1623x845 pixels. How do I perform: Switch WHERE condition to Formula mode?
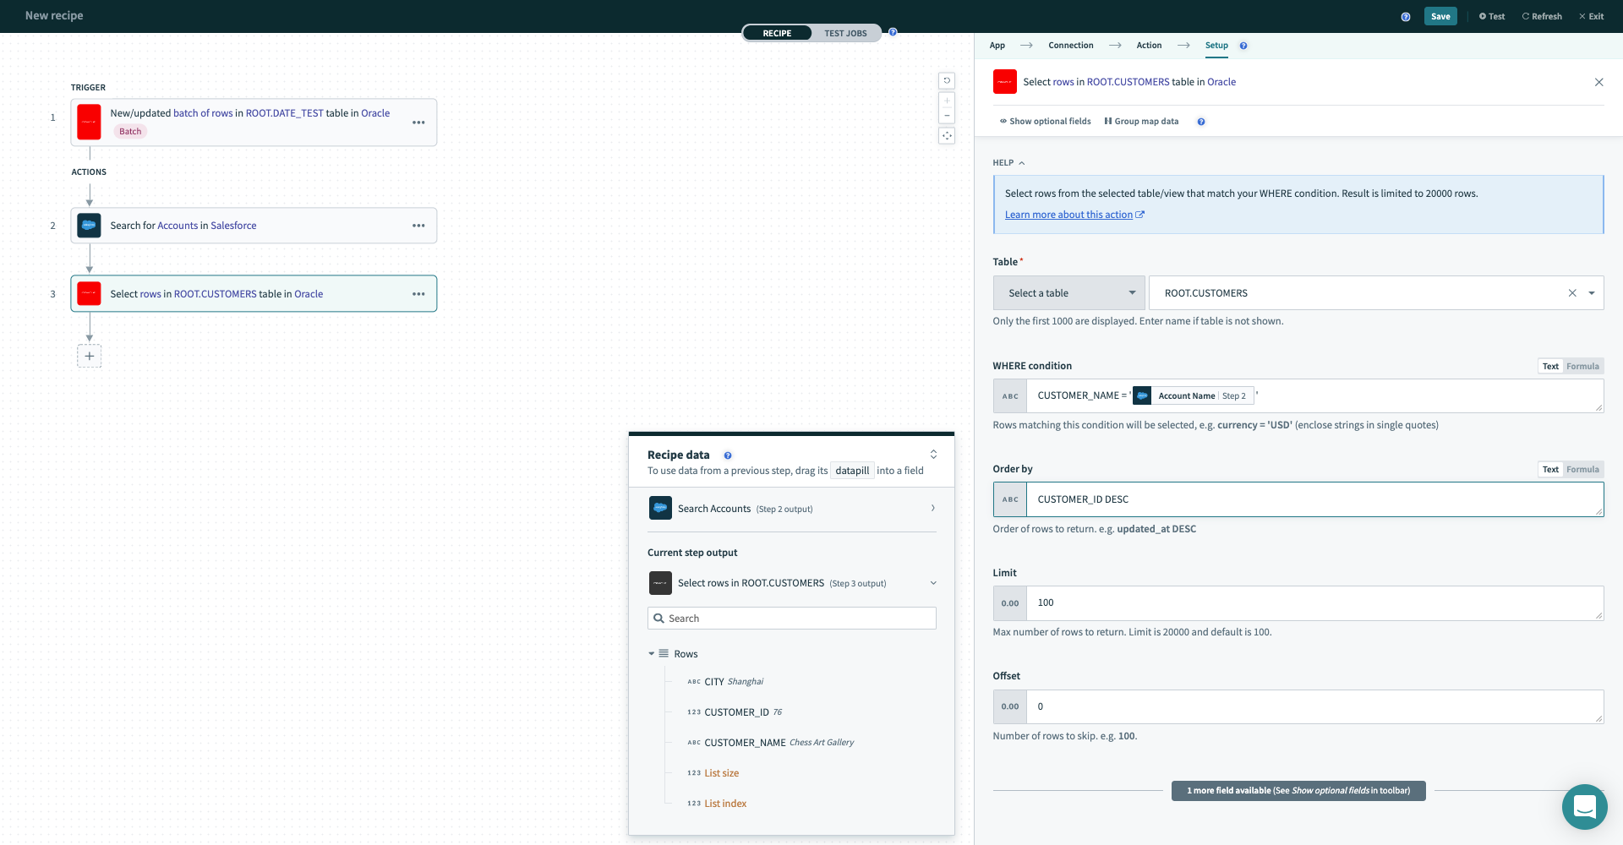(x=1582, y=366)
